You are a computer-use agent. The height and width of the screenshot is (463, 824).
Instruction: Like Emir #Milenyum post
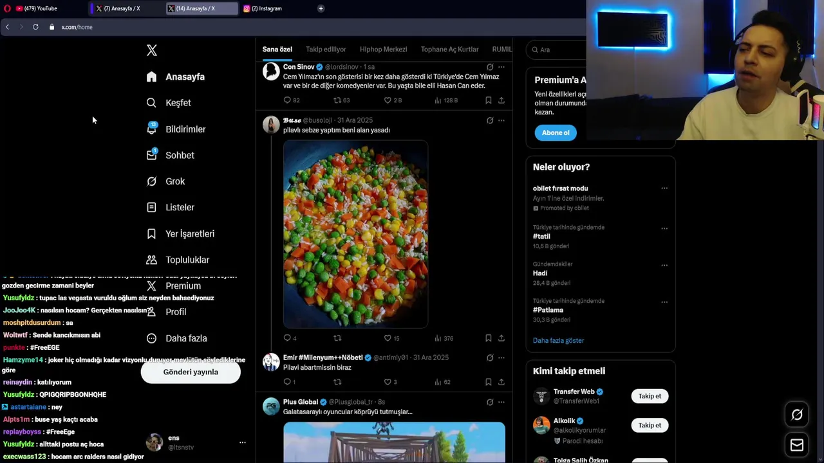[388, 382]
